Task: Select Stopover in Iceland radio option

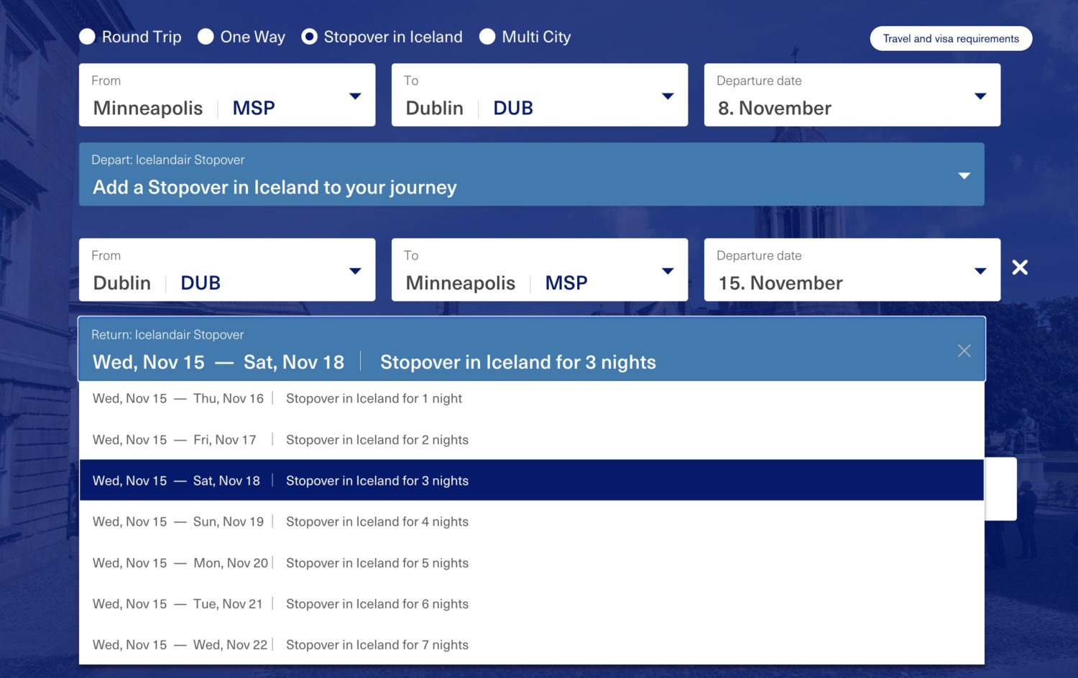Action: point(309,37)
